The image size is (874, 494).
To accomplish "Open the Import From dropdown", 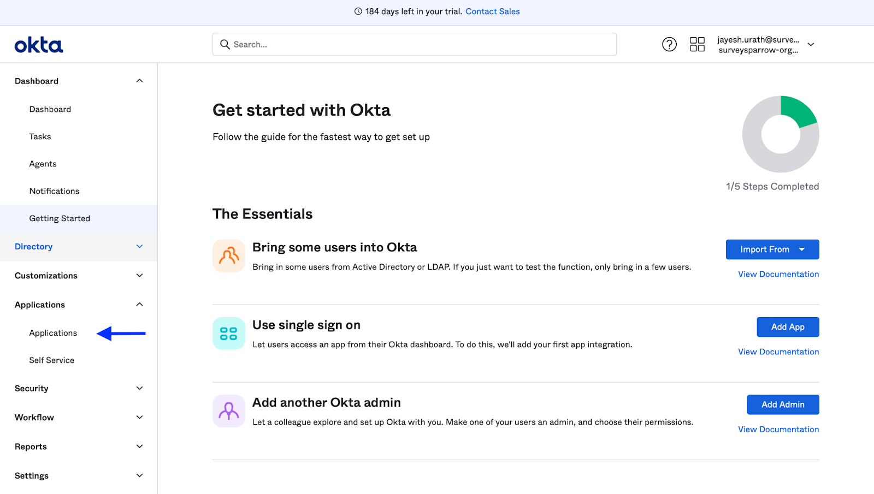I will point(772,249).
